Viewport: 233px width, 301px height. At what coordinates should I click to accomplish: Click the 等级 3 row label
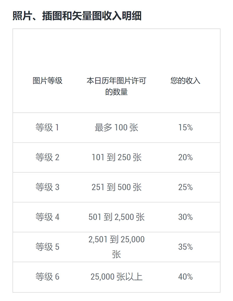click(x=47, y=187)
